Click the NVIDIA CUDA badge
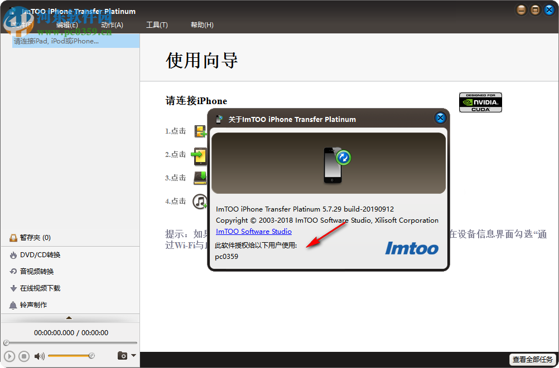The image size is (559, 368). (480, 102)
